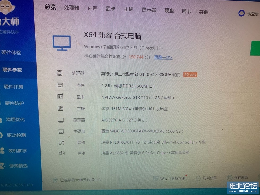The height and width of the screenshot is (195, 260).
Task: Click the 驱动检测 sidebar icon
Action: [1, 135]
